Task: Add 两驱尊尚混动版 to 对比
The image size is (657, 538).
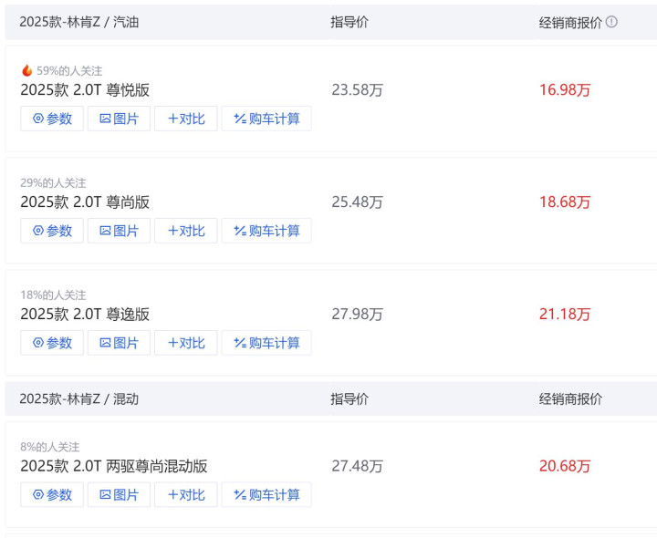Action: [186, 495]
